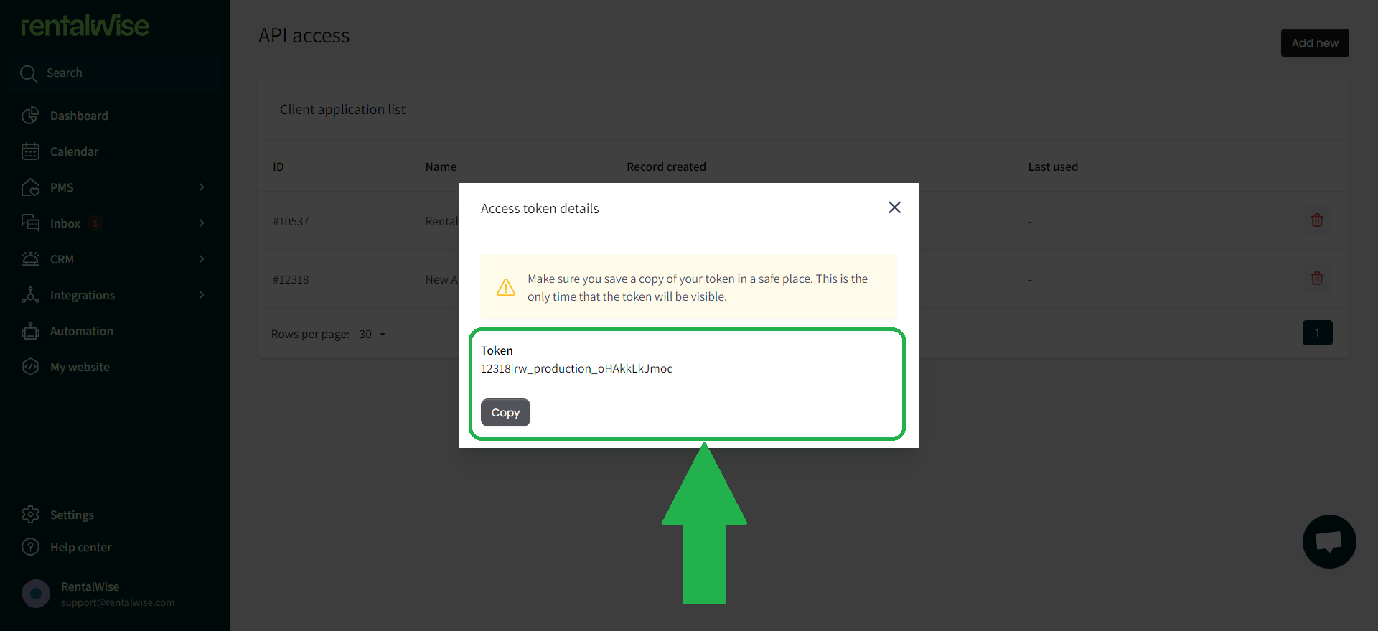Viewport: 1378px width, 631px height.
Task: Click the search magnifier icon
Action: [29, 73]
